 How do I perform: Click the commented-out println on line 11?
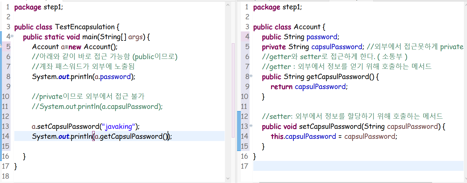tap(97, 106)
